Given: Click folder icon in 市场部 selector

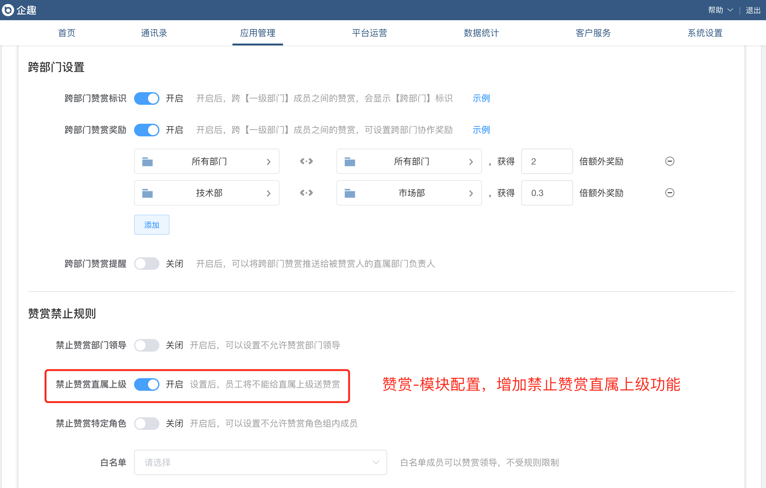Looking at the screenshot, I should pos(349,193).
